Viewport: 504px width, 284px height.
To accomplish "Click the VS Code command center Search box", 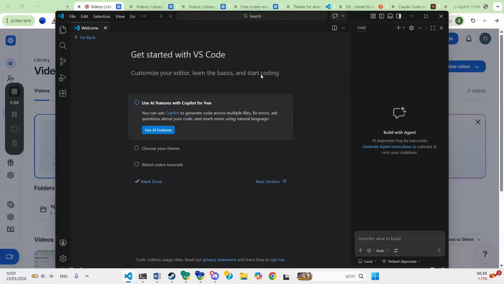I will [x=252, y=16].
